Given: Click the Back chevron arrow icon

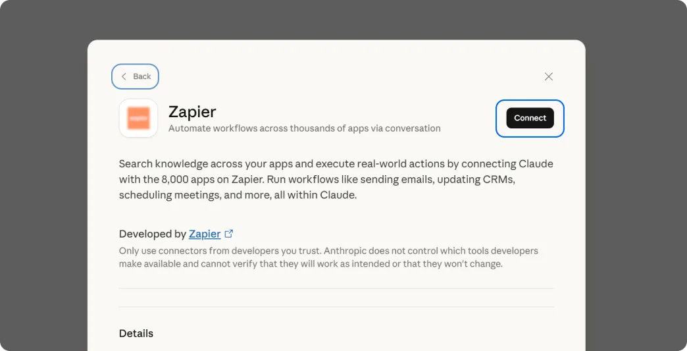Looking at the screenshot, I should tap(124, 76).
